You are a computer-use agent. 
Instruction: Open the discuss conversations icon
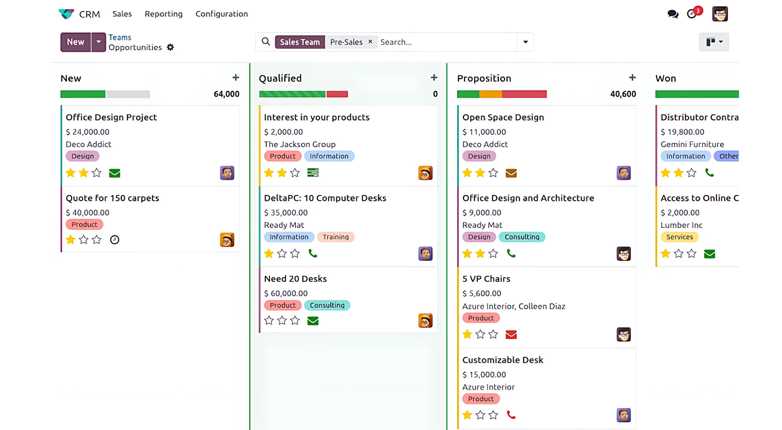click(673, 14)
